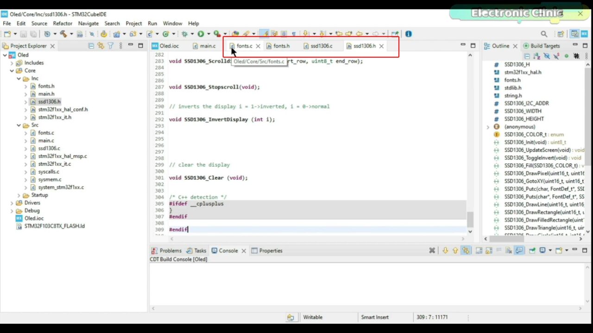Screen dimensions: 593x333
Task: Switch to the ssd1306.c editor tab
Action: point(318,46)
